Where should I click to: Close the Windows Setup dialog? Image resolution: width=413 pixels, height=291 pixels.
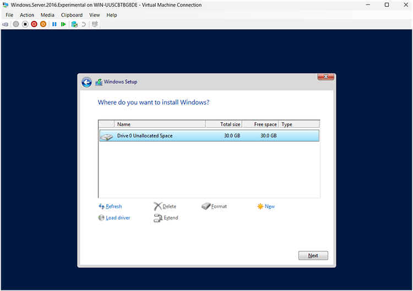[x=326, y=77]
